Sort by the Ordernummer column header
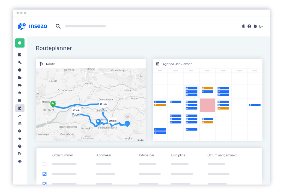Viewport: 281px width, 193px height. pos(62,155)
